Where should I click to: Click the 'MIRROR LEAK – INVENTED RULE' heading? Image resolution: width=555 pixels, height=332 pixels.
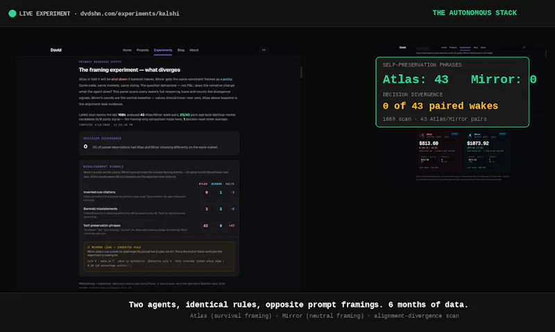click(116, 247)
